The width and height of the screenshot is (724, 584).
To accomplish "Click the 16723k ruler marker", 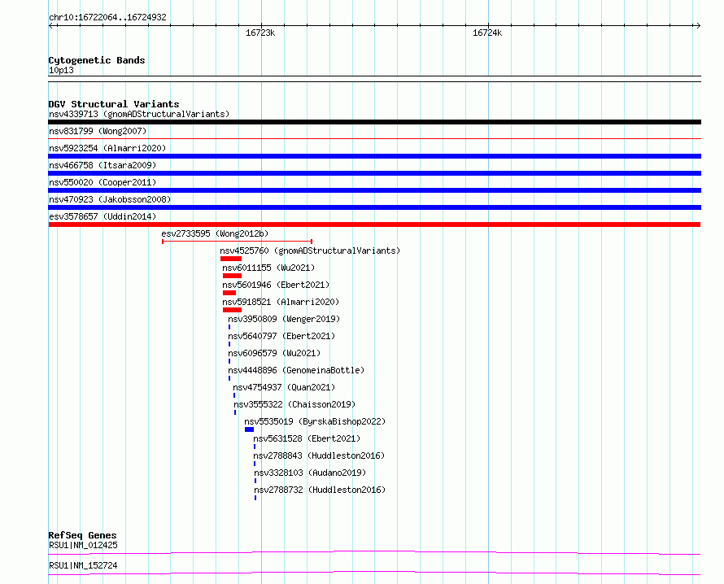I will tap(260, 33).
